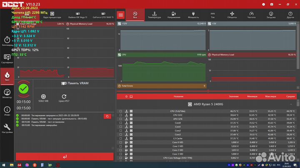Image resolution: width=300 pixels, height=168 pixels.
Task: Click the red copy log button
Action: (107, 116)
